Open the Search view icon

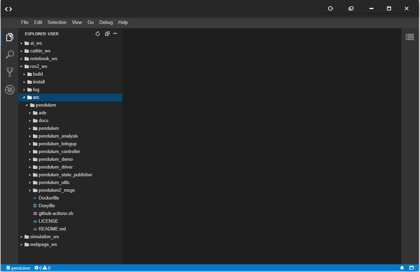pos(9,55)
